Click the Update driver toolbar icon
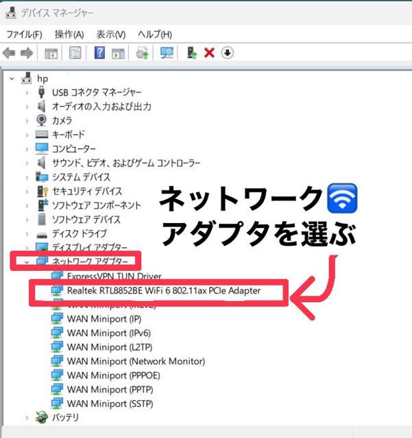The width and height of the screenshot is (412, 438). click(193, 53)
